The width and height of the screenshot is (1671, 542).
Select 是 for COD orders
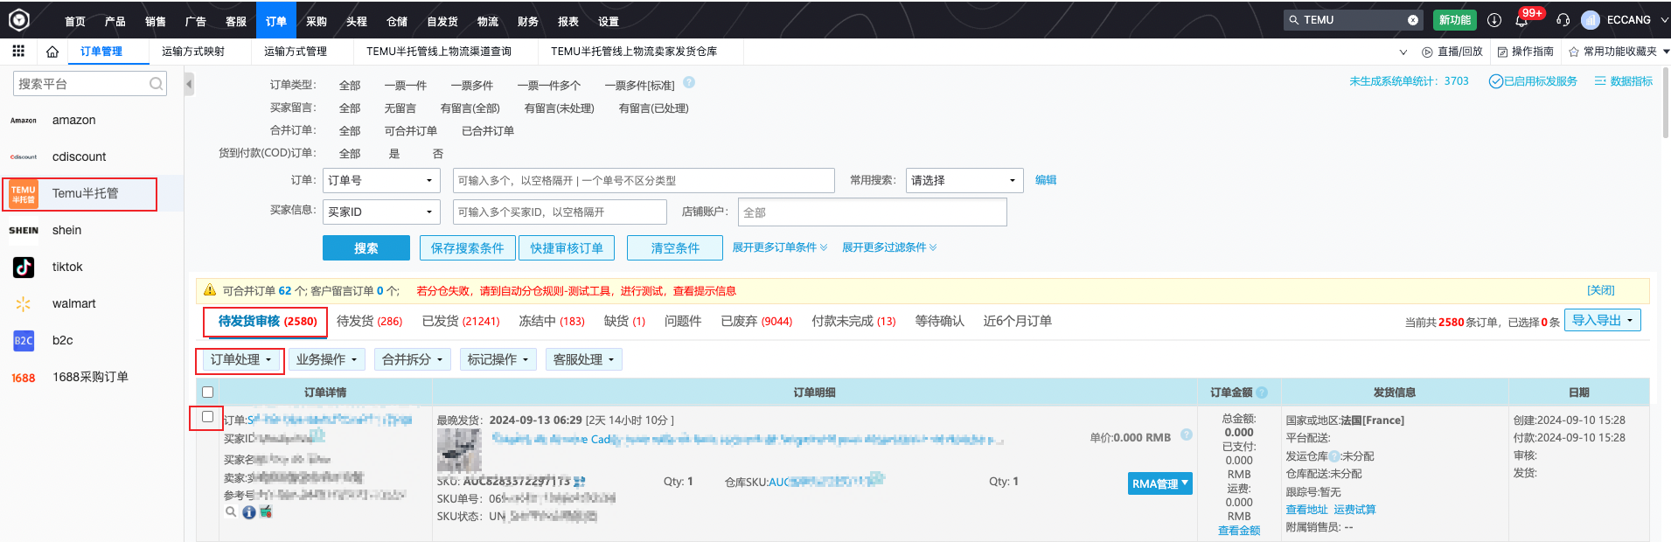click(394, 154)
